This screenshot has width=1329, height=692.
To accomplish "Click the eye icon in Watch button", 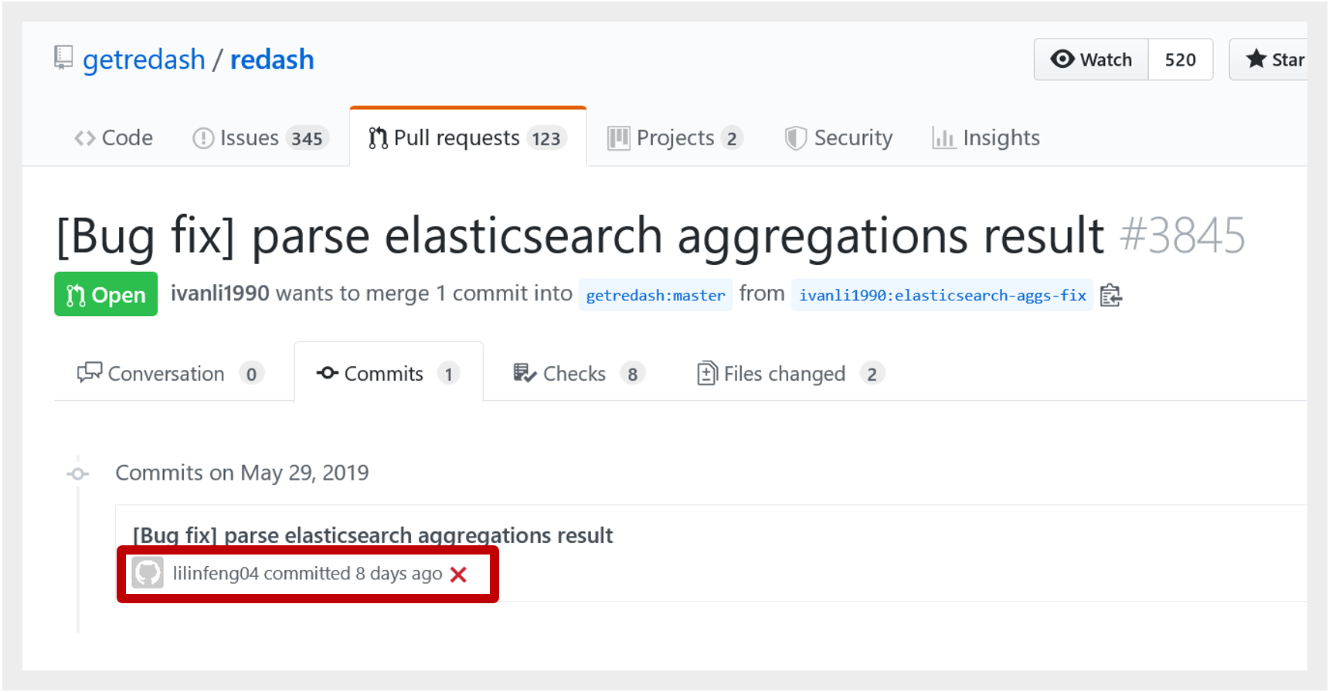I will (1062, 59).
